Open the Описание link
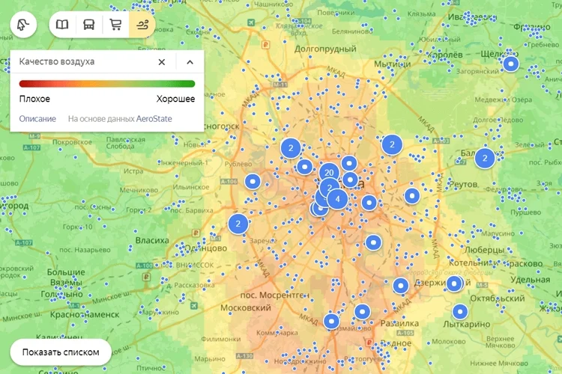 click(37, 119)
